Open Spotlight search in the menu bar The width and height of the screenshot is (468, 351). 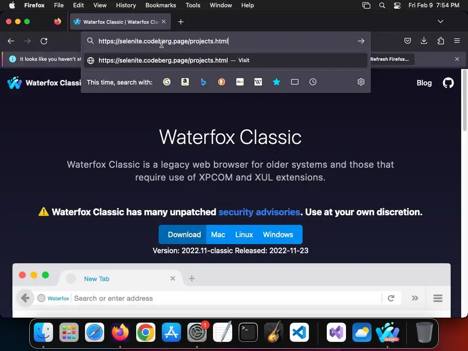pos(382,5)
